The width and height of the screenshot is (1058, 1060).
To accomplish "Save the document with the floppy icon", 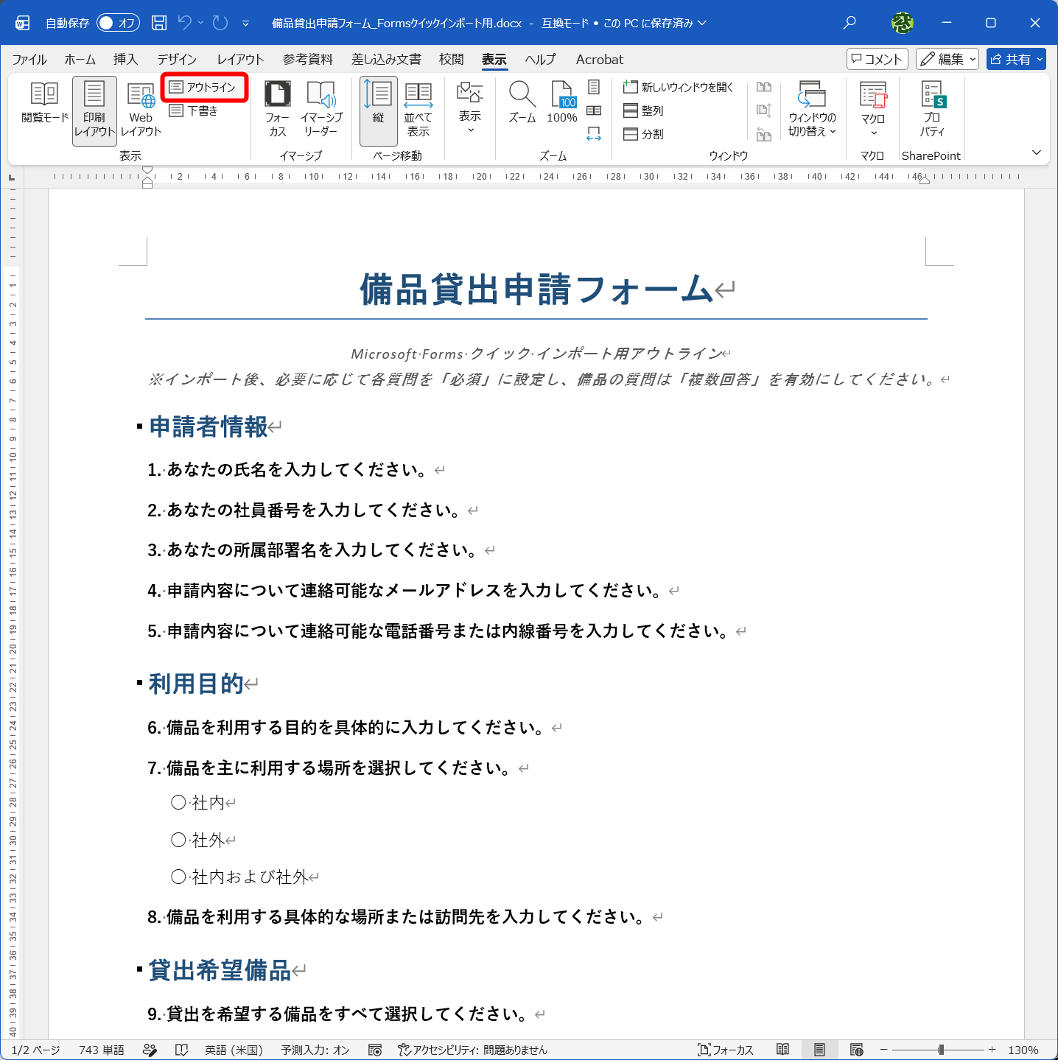I will tap(159, 23).
